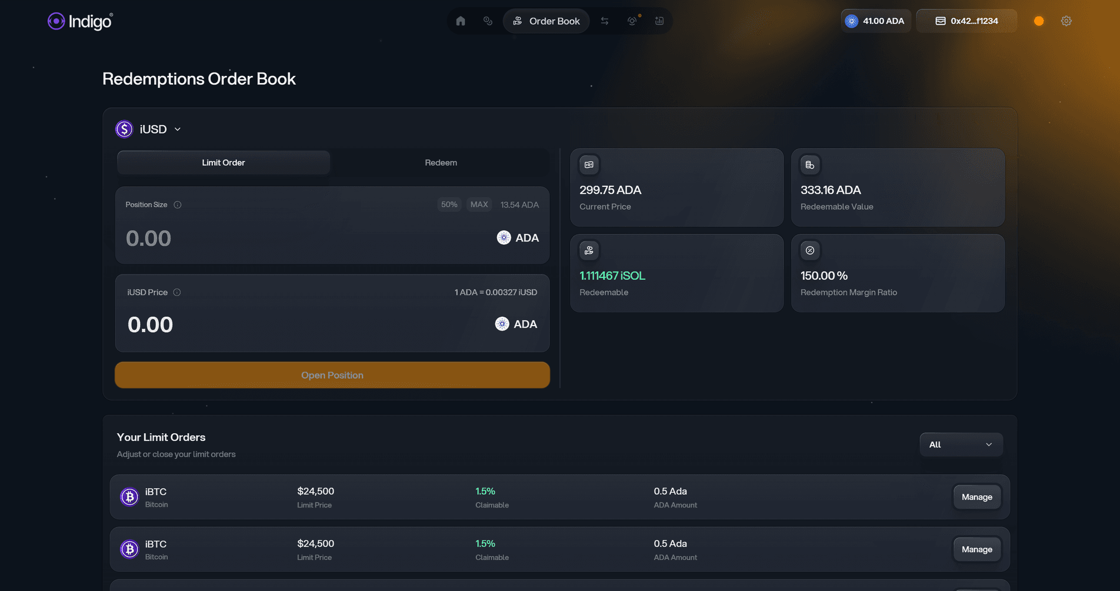Click the hand icon above 1.111467 iSOL
This screenshot has width=1120, height=591.
click(x=589, y=250)
